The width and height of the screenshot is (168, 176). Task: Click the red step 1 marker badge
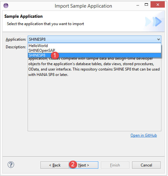[55, 55]
